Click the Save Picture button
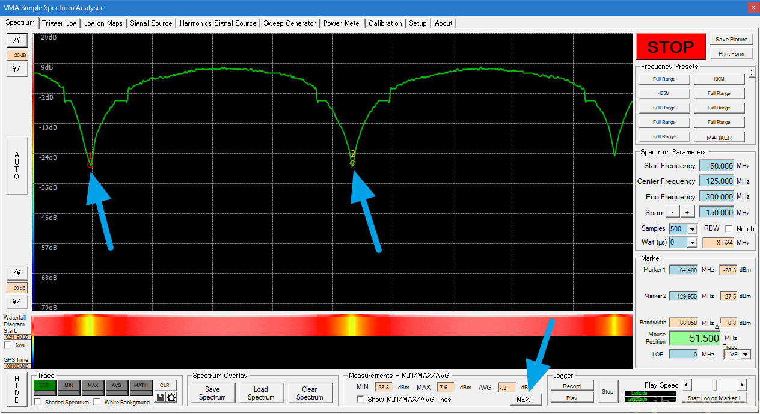 [x=731, y=40]
